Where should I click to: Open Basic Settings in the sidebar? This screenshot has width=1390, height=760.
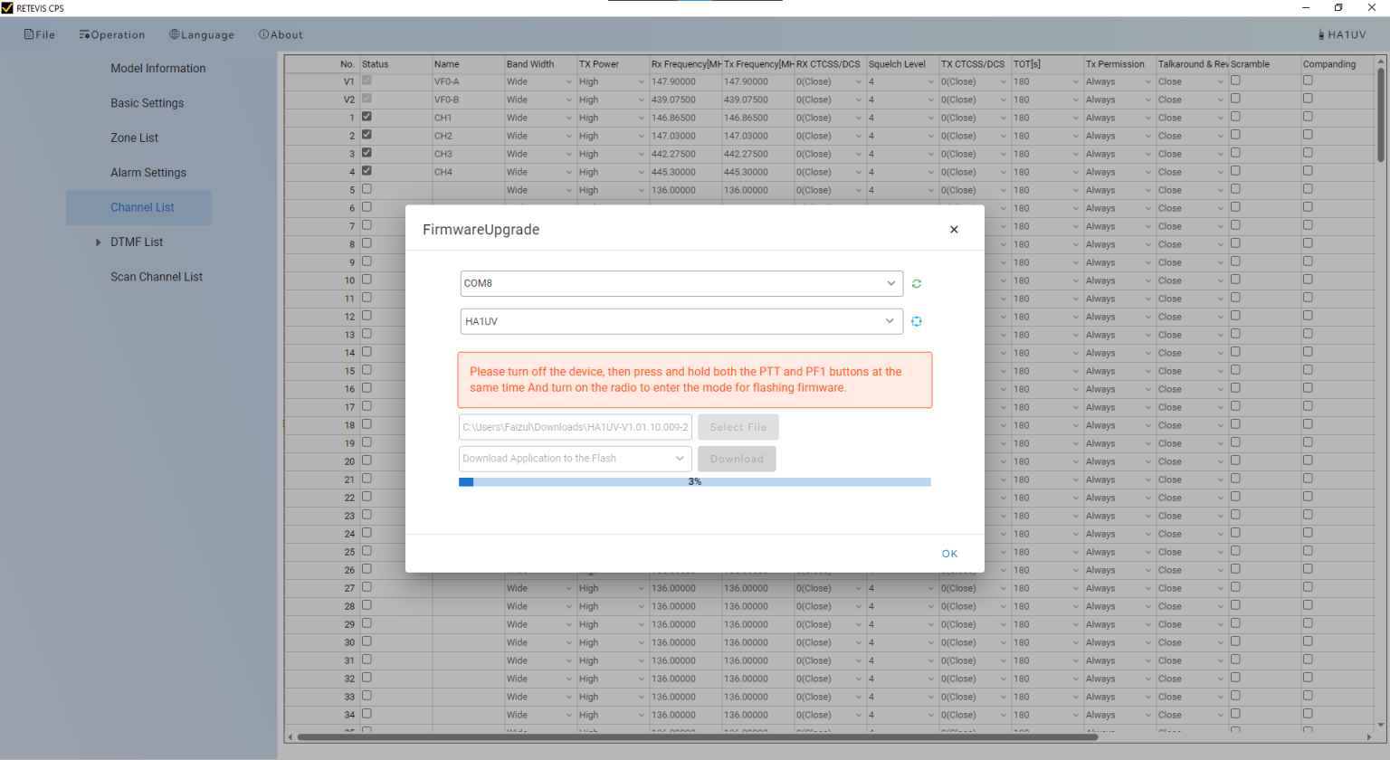(147, 103)
